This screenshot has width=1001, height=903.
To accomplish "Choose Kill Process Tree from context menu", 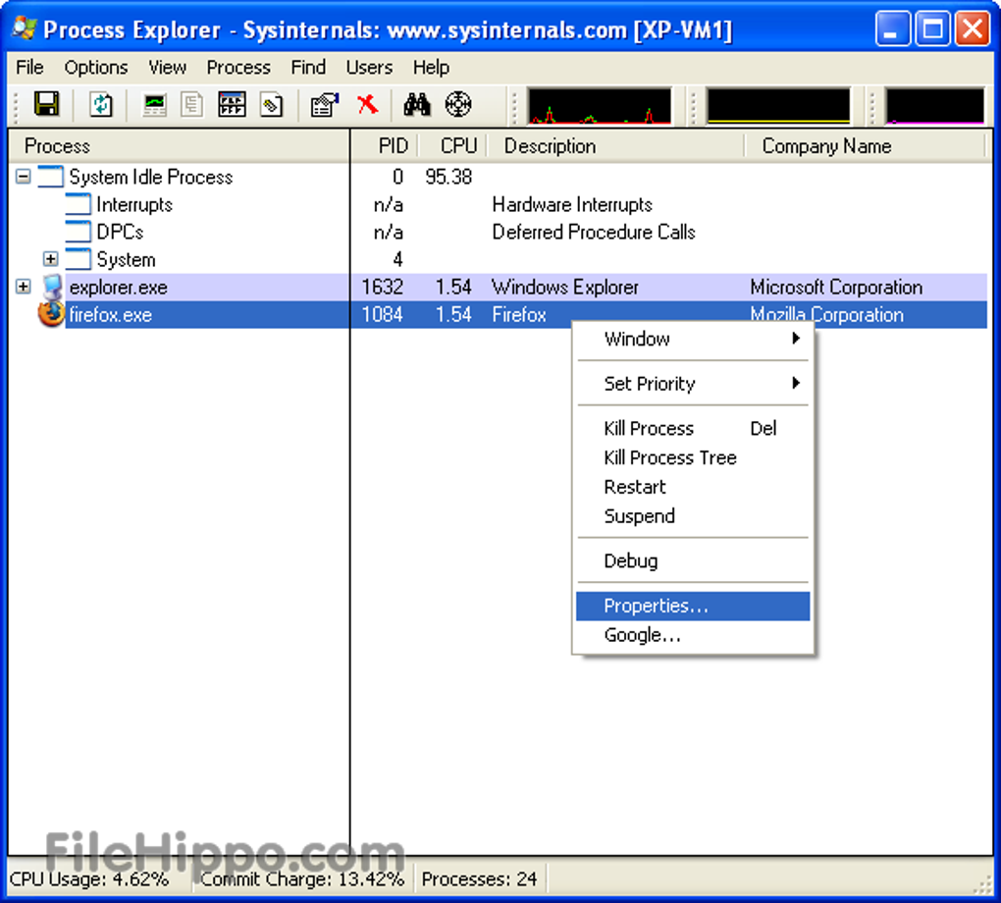I will (670, 457).
